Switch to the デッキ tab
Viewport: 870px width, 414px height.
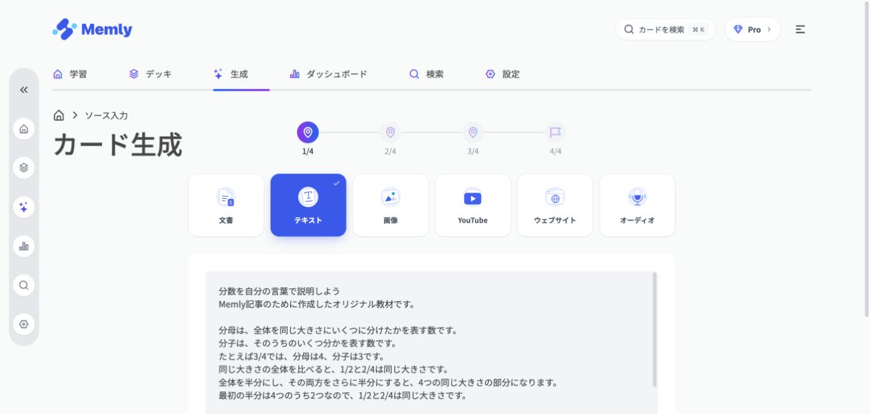click(150, 74)
